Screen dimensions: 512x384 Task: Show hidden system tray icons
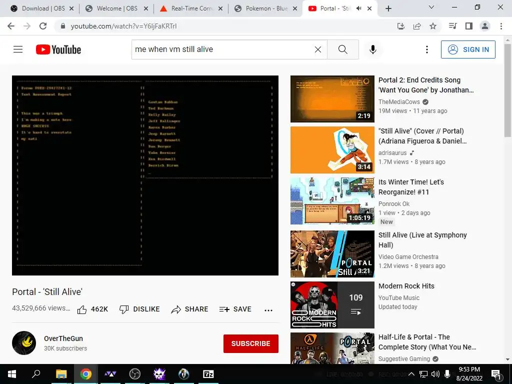pyautogui.click(x=411, y=374)
